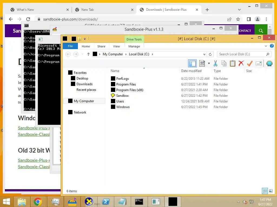
Task: Click the view options calendar-style icon
Action: (202, 63)
